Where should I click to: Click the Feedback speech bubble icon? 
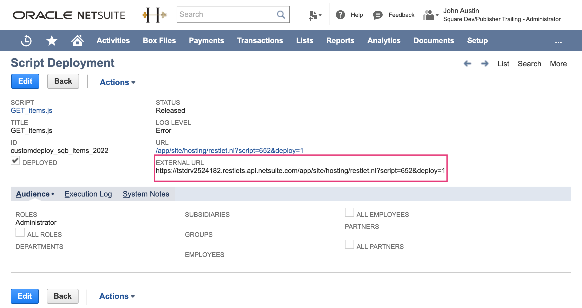pos(378,15)
